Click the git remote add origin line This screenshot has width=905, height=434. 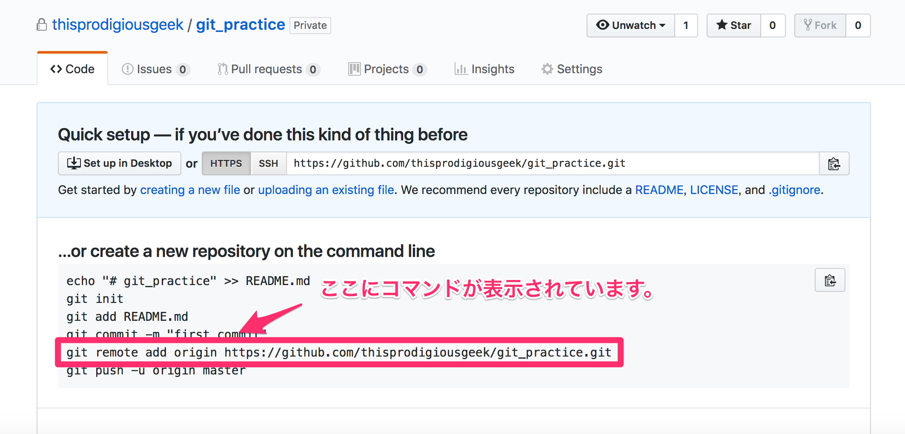339,352
